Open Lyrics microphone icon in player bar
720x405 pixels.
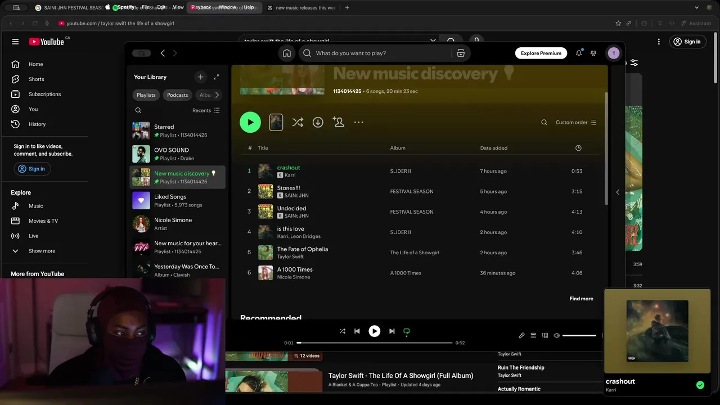point(521,335)
